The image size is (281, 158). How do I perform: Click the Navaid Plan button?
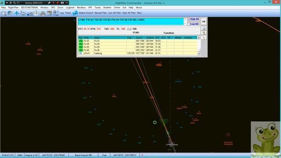click(x=101, y=13)
